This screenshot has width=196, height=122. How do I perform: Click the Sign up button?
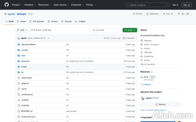187,5
